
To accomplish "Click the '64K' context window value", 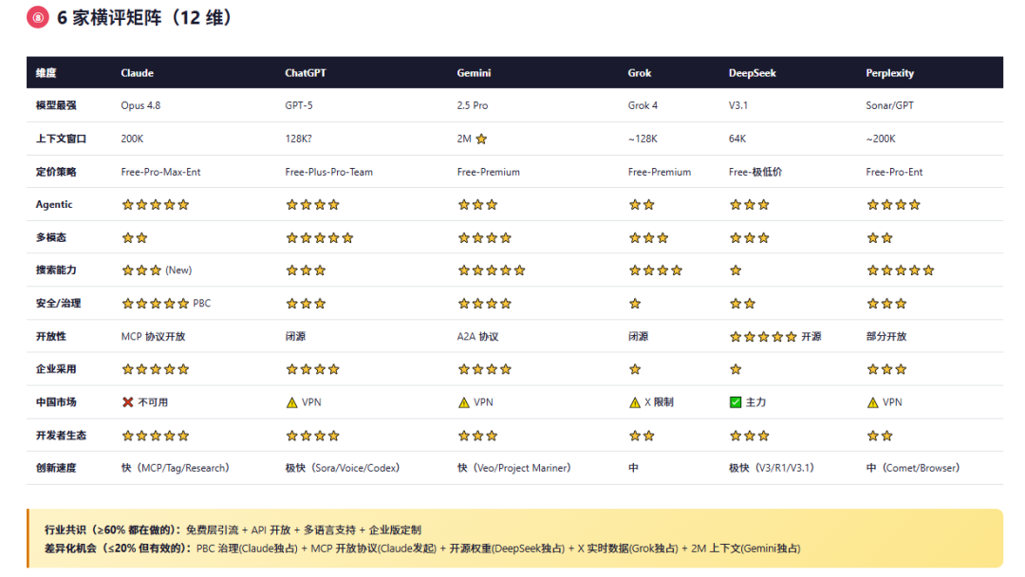I will (737, 139).
